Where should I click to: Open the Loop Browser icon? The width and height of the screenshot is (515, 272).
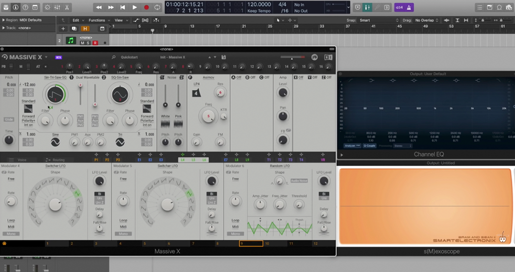pyautogui.click(x=499, y=7)
